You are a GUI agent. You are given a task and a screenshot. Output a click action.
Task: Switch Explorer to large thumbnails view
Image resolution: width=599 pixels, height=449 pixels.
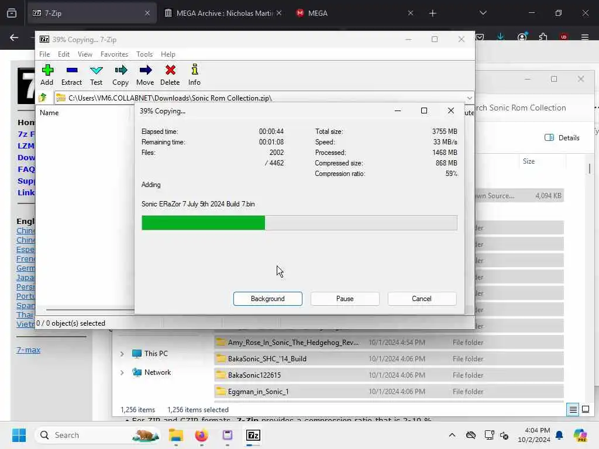pos(586,410)
